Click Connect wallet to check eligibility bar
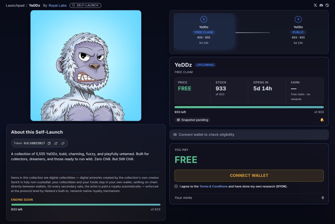This screenshot has width=335, height=224. tap(249, 135)
